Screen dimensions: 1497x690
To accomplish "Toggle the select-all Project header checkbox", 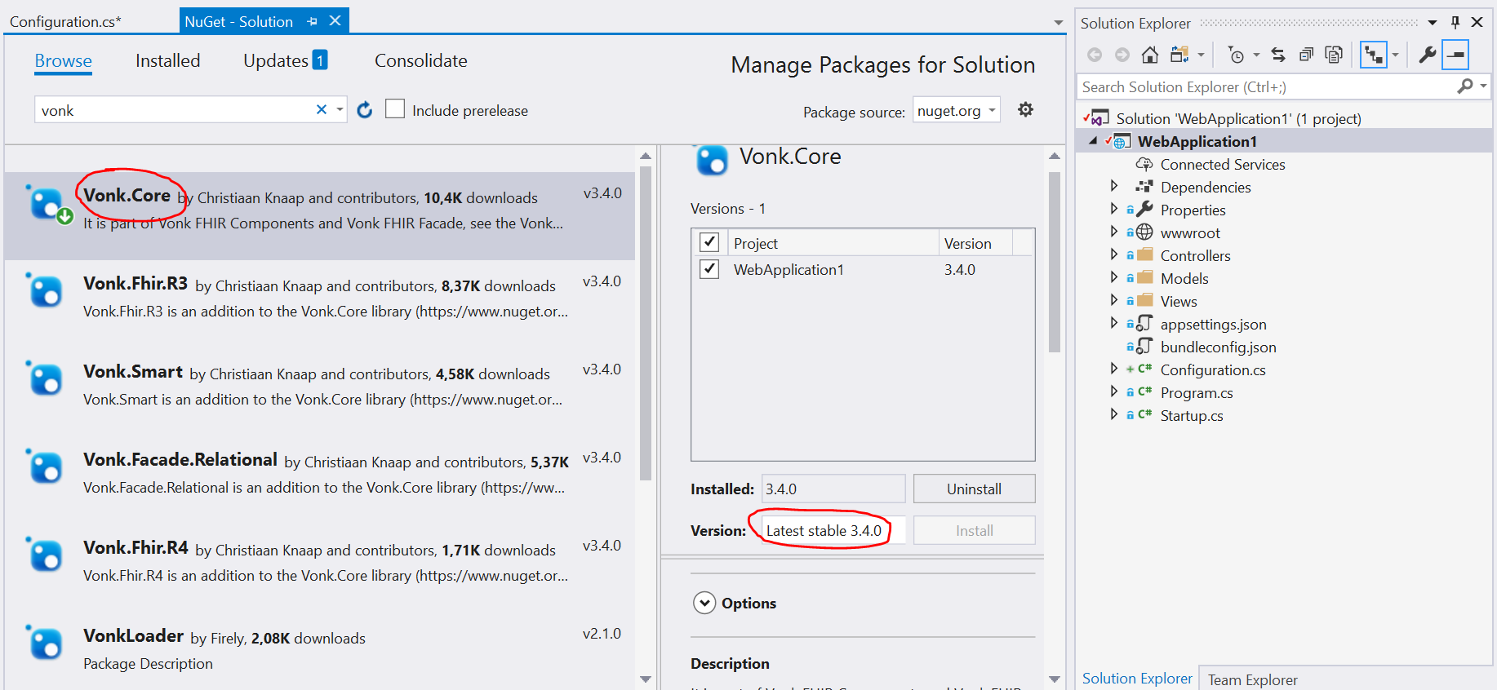I will [x=709, y=242].
